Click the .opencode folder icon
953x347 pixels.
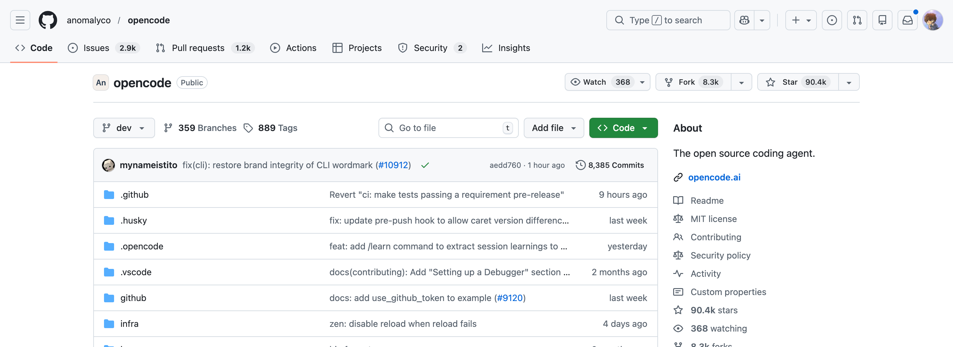pyautogui.click(x=109, y=247)
